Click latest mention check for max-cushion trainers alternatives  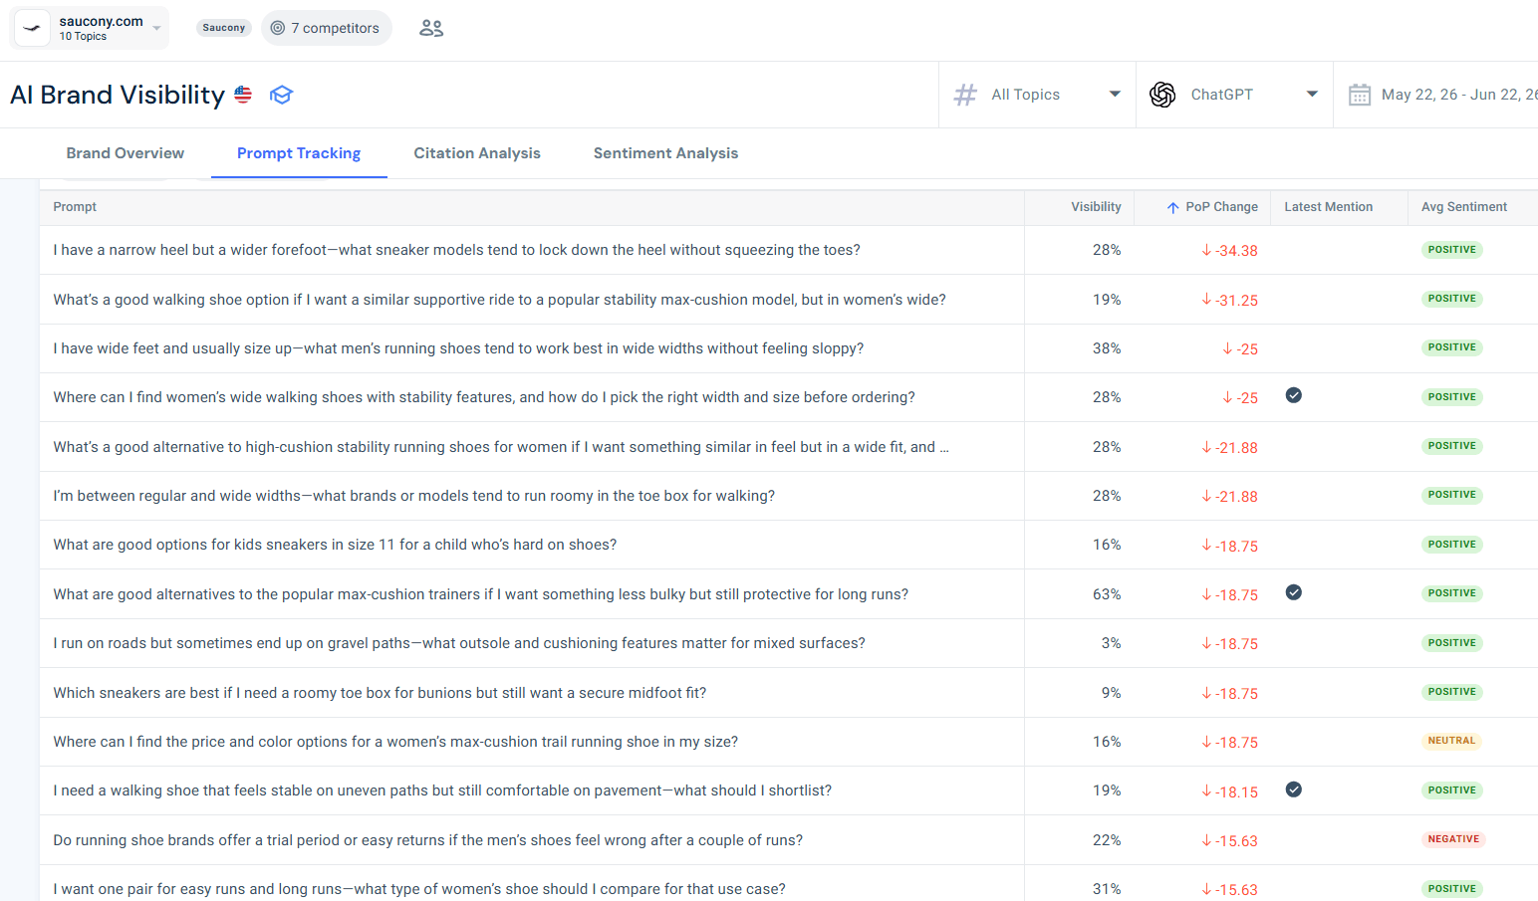click(1293, 592)
